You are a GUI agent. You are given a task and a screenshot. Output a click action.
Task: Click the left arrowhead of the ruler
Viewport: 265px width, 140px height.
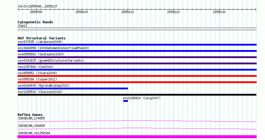pos(18,10)
